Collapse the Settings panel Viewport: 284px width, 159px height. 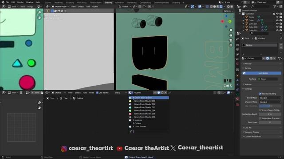click(248, 89)
